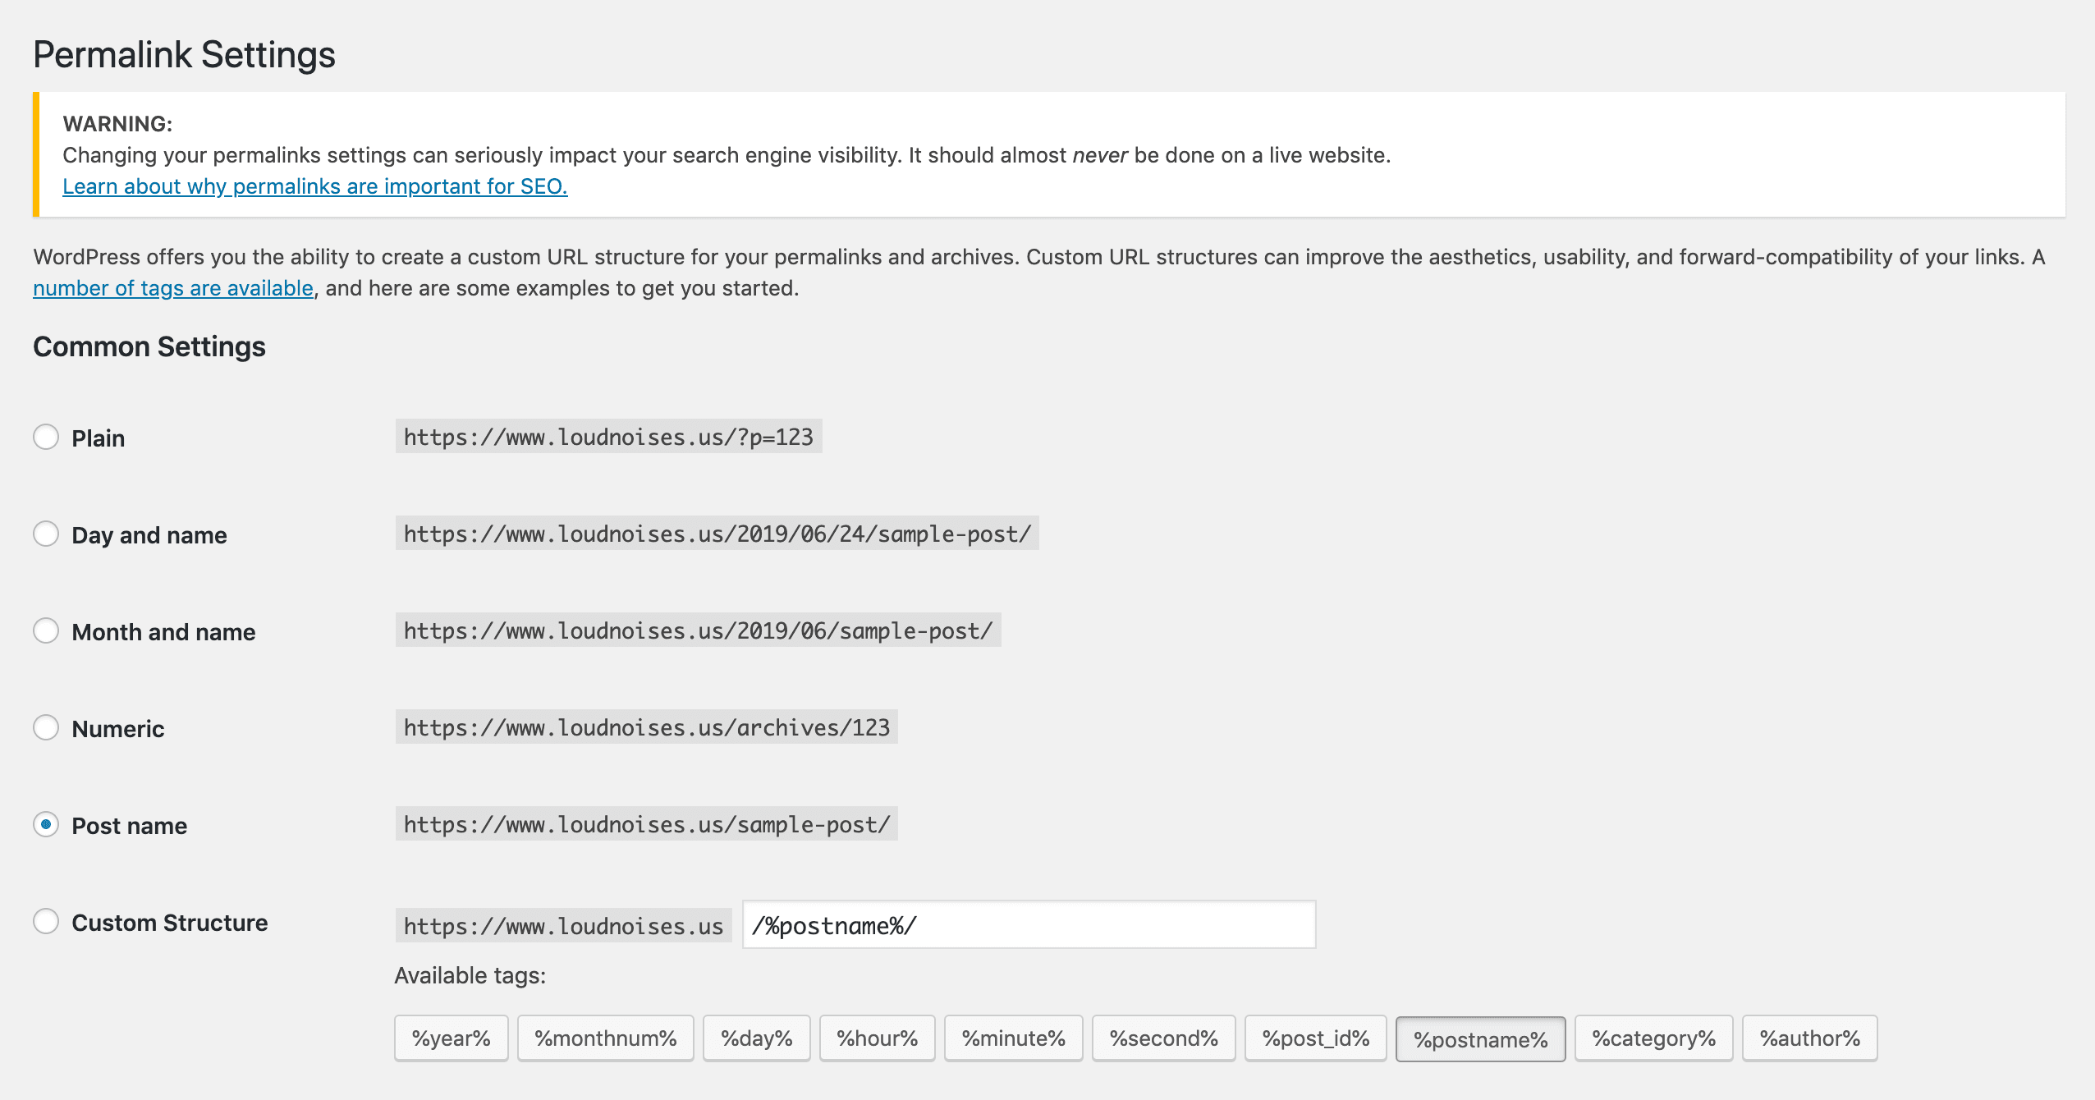Click the WARNING heading in the notice
Image resolution: width=2095 pixels, height=1100 pixels.
click(117, 124)
